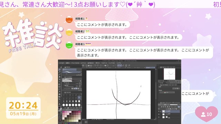Click the green avatar of 視聴者3
Screen dimensions: 221x124
pyautogui.click(x=69, y=45)
